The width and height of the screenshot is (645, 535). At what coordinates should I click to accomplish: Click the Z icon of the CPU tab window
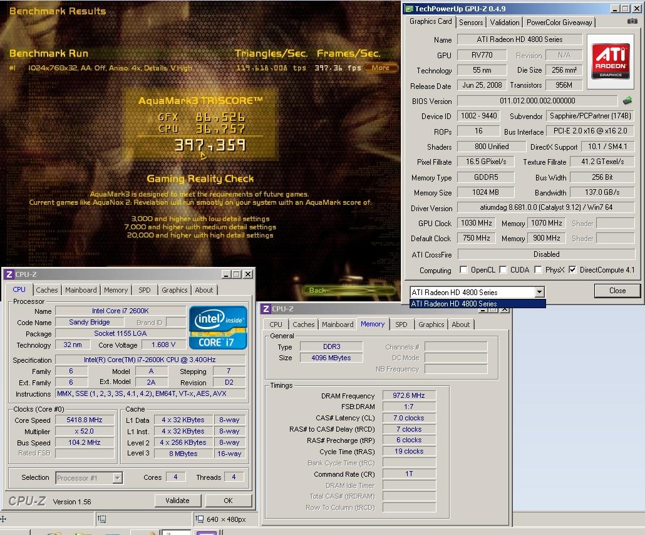click(x=9, y=274)
